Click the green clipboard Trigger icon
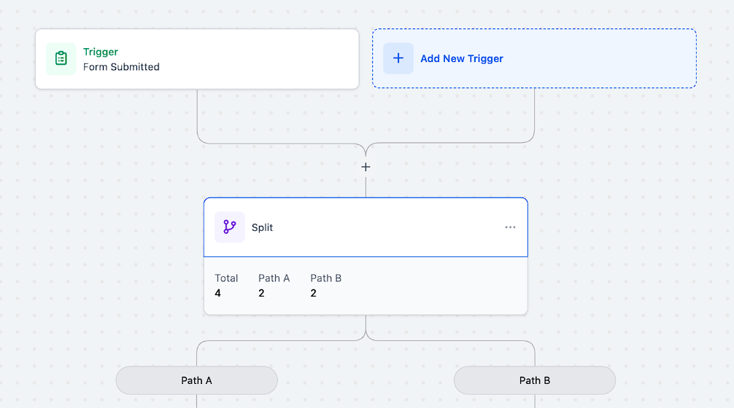Screen dimensions: 734x408 [61, 58]
